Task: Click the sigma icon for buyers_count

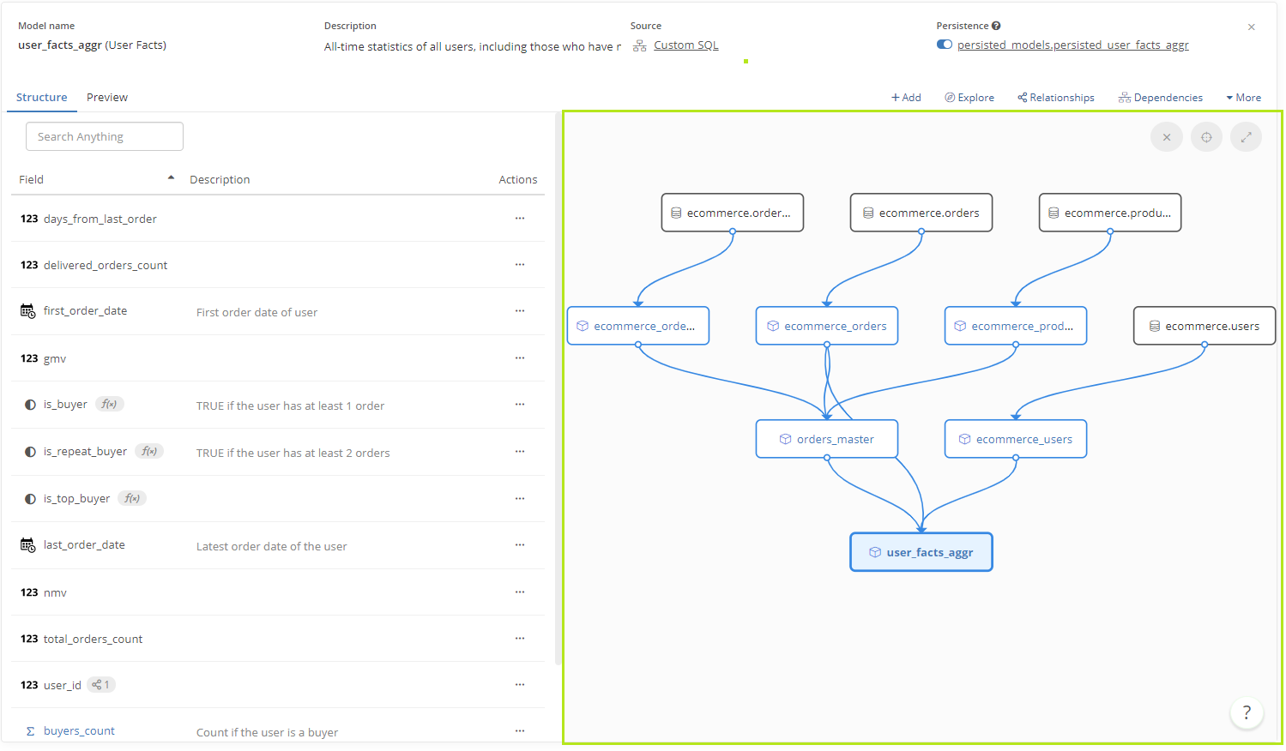Action: (x=30, y=731)
